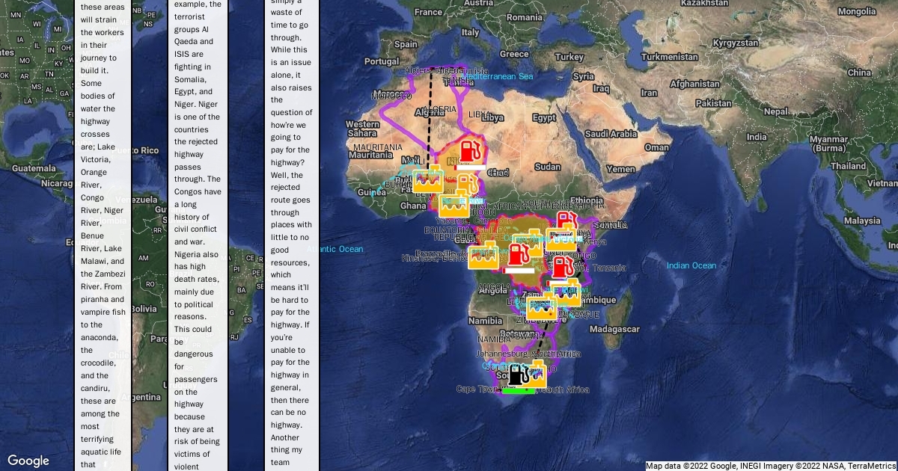Open the Google logo link

(28, 461)
